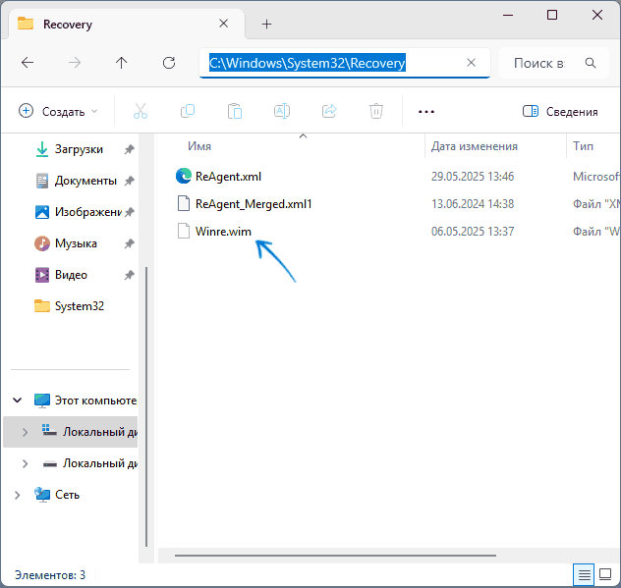This screenshot has height=588, width=621.
Task: Maximize the Explorer window
Action: pyautogui.click(x=552, y=15)
